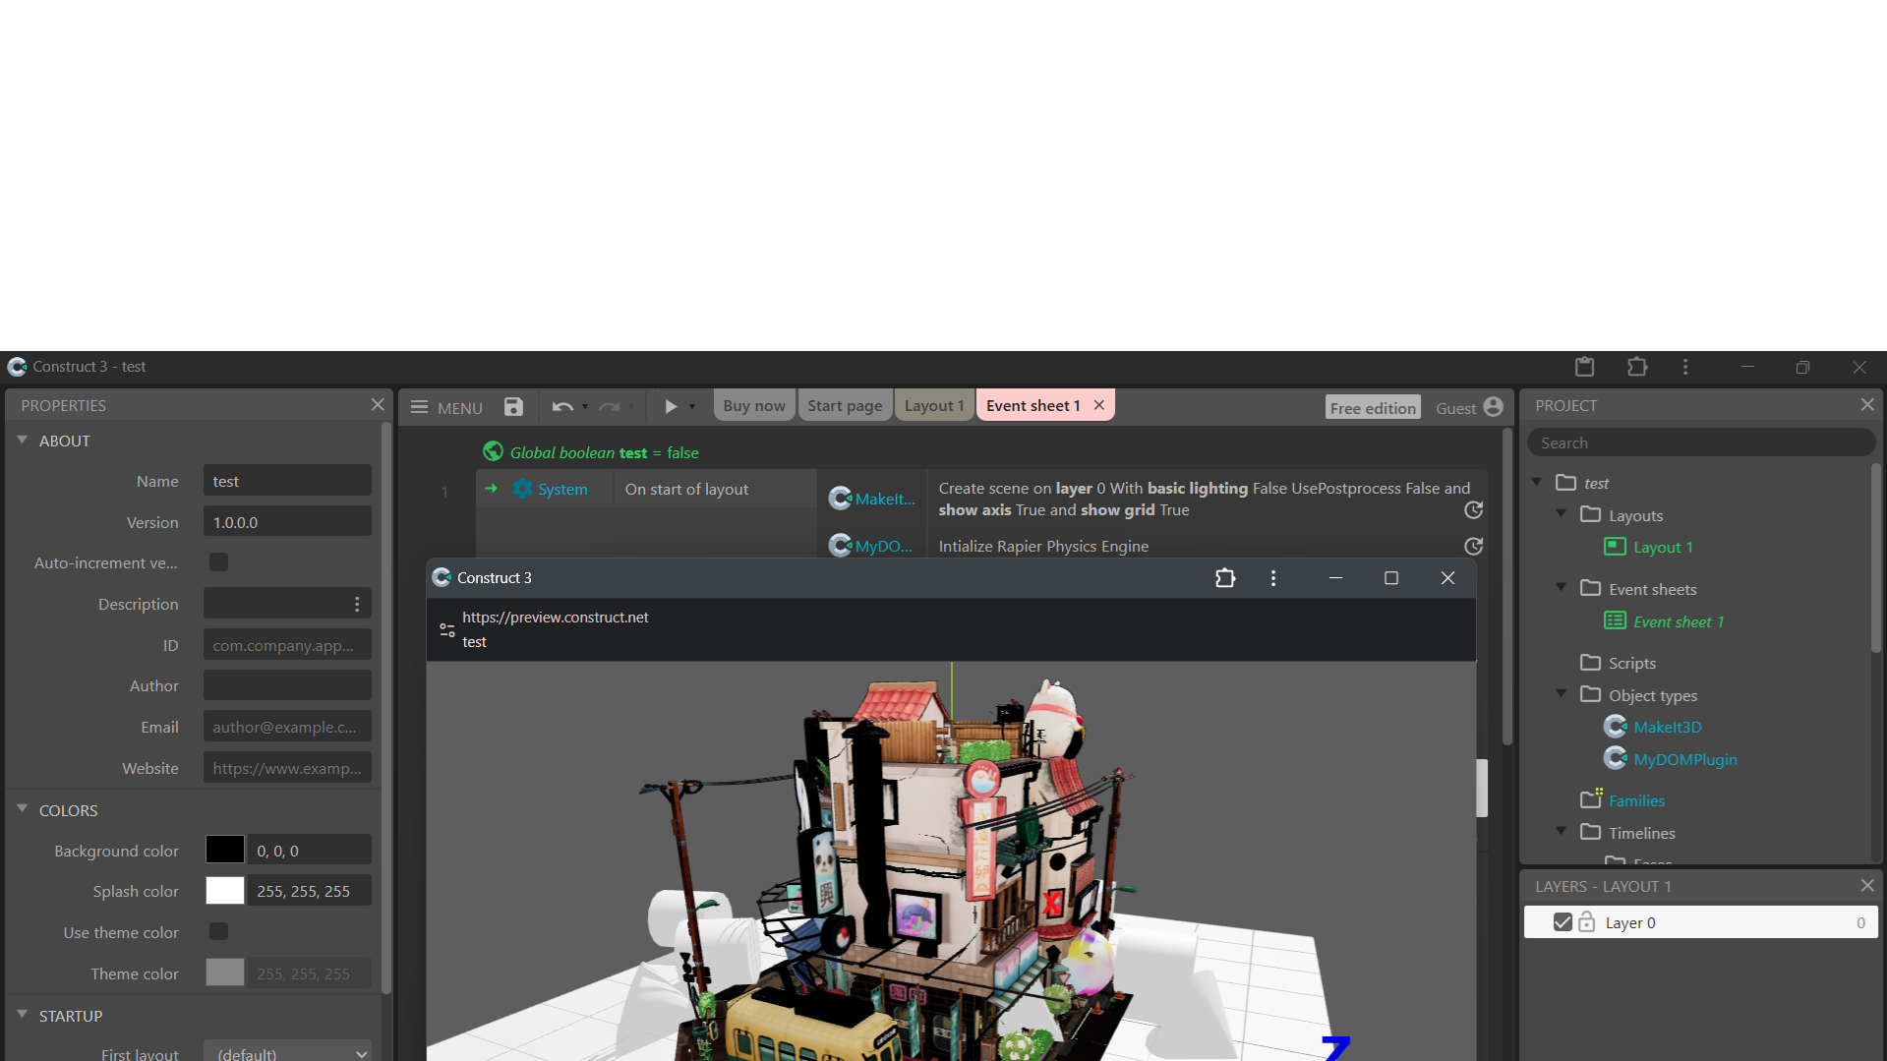The image size is (1887, 1061).
Task: Click the Author input field
Action: [287, 685]
